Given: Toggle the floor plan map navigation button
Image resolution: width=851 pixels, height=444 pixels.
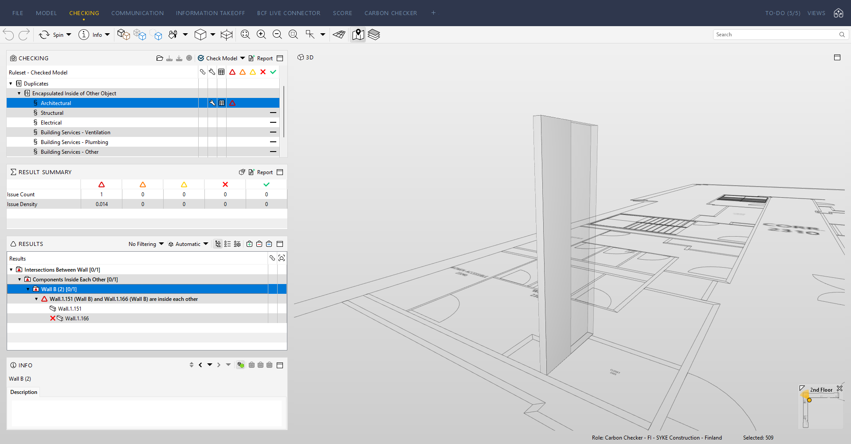Looking at the screenshot, I should click(358, 35).
